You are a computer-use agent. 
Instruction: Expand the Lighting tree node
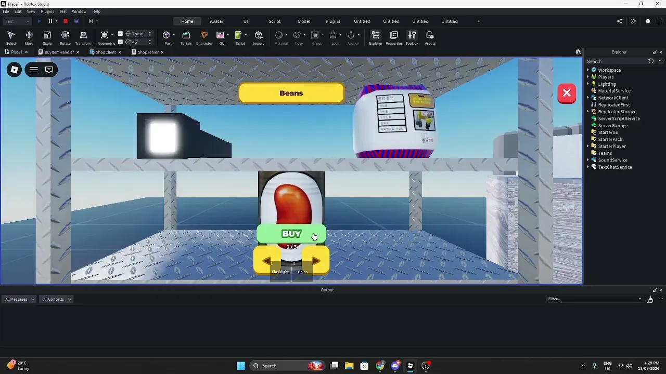pyautogui.click(x=588, y=84)
